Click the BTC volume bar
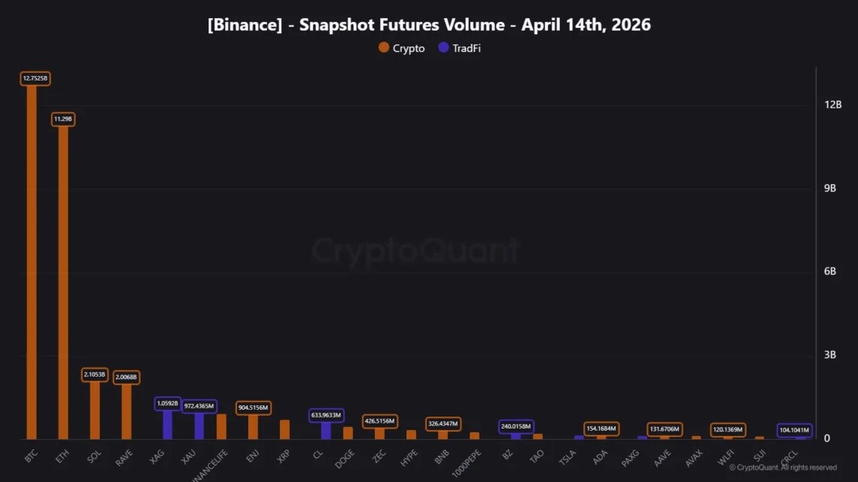 (32, 263)
